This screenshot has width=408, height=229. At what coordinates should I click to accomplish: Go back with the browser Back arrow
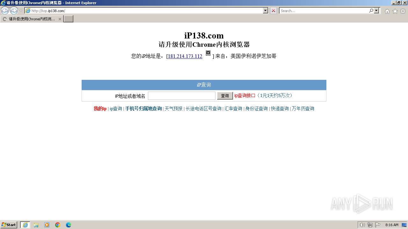5,11
